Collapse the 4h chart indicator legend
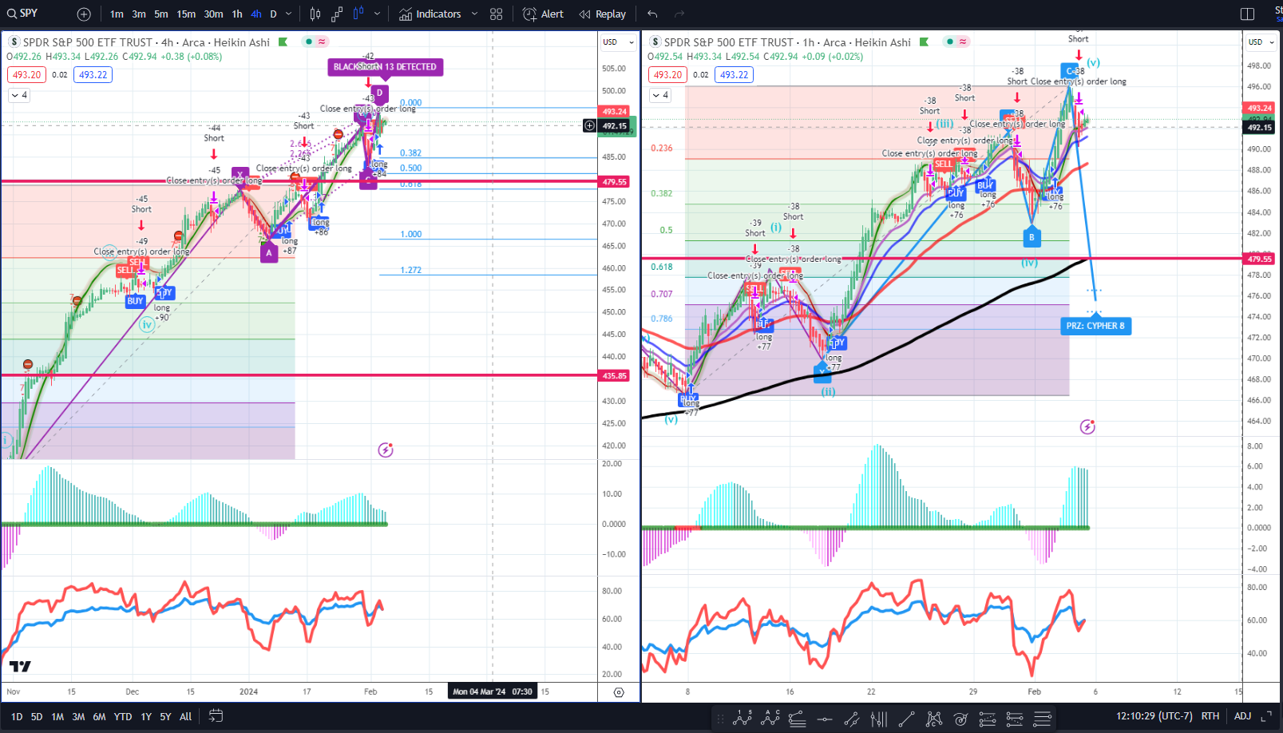This screenshot has width=1283, height=733. (19, 95)
